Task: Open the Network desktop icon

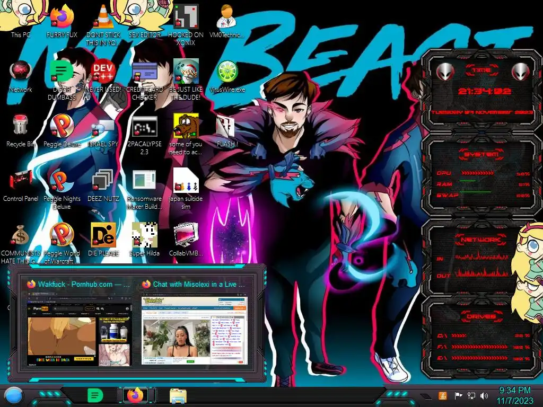Action: coord(21,76)
